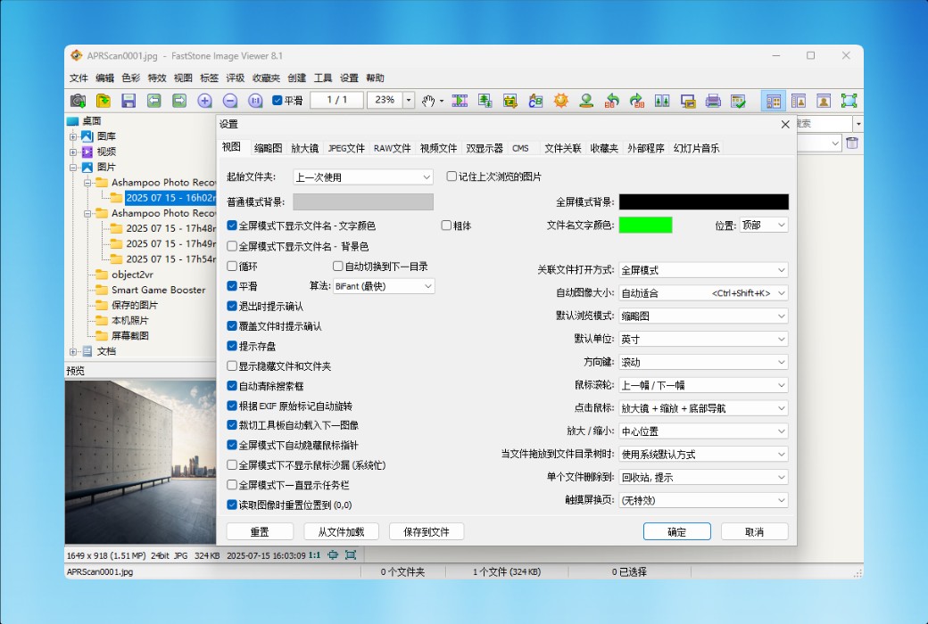This screenshot has height=624, width=928.
Task: Open the 鼠标滚轮 dropdown
Action: click(x=703, y=385)
